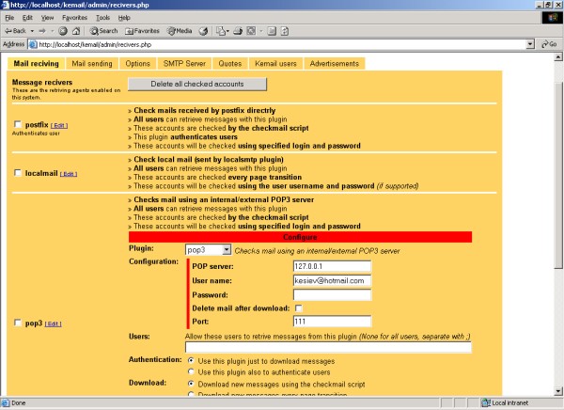Open Forward button history dropdown arrow
Image resolution: width=564 pixels, height=410 pixels.
[52, 31]
